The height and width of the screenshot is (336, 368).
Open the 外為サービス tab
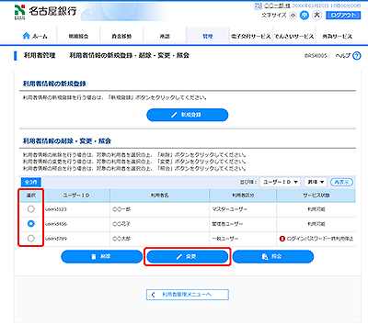click(x=337, y=36)
